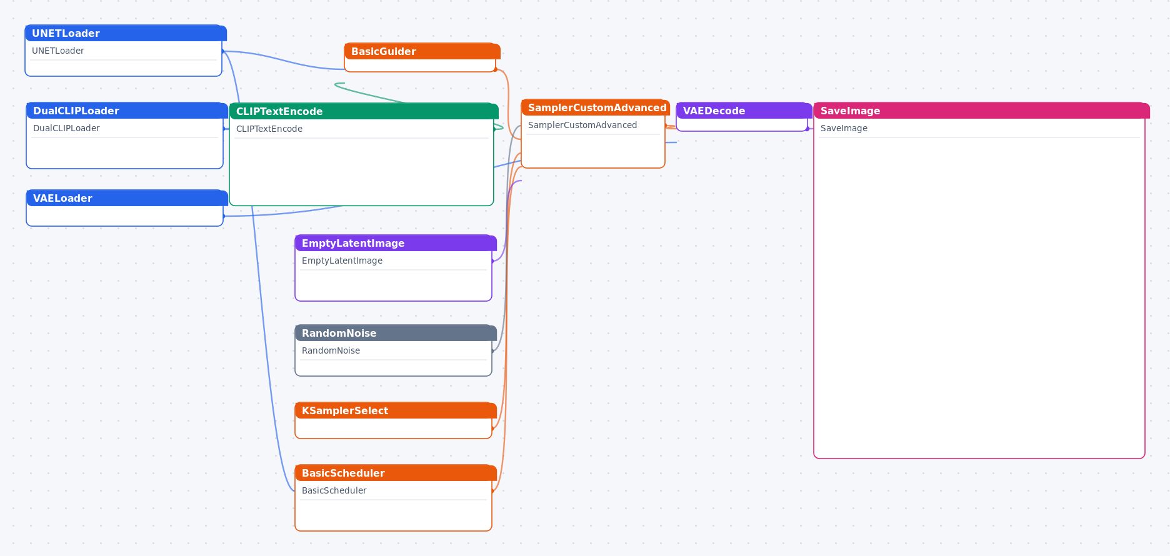1170x556 pixels.
Task: Click the EmptyLatentImage node's output port
Action: click(492, 261)
